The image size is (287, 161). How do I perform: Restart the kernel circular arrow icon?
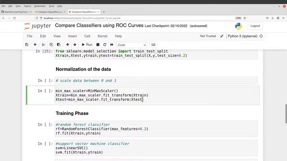(104, 45)
